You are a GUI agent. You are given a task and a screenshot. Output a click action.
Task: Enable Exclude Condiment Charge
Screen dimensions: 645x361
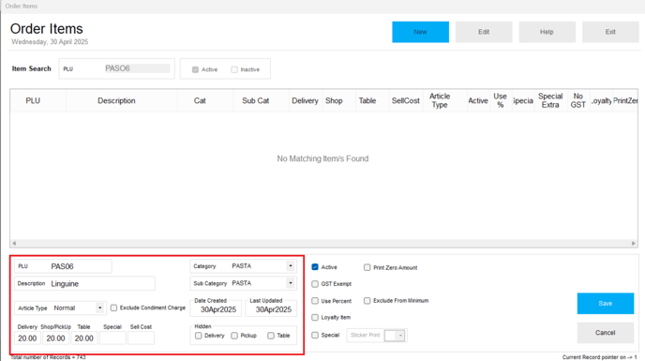coord(114,308)
